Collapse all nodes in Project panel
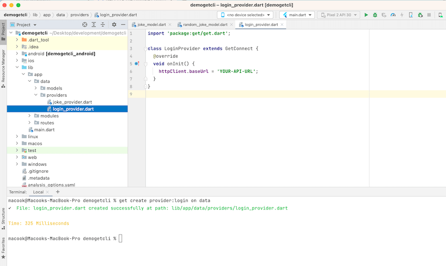Screen dimensions: 446x266 [103, 25]
